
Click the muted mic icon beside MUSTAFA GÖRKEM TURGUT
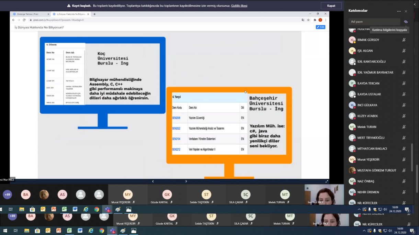[x=404, y=170]
